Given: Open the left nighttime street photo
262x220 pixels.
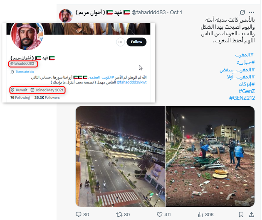Looking at the screenshot, I should click(120, 156).
